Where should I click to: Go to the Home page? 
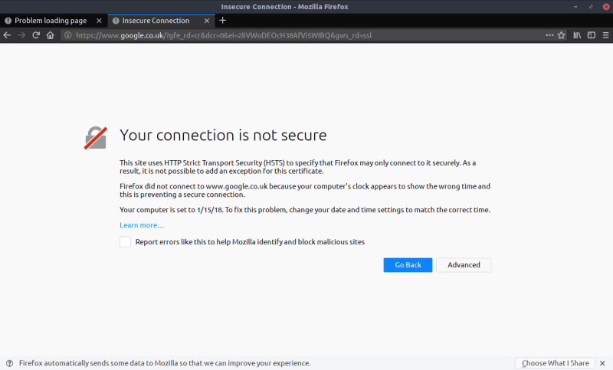coord(50,35)
